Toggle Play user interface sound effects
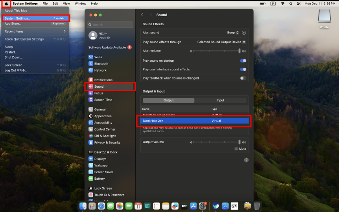The height and width of the screenshot is (212, 339). coord(243,70)
